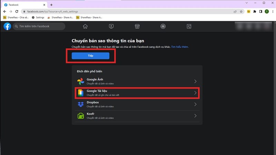The image size is (276, 155).
Task: Click the SharePass extension icon in toolbar
Action: click(x=248, y=12)
